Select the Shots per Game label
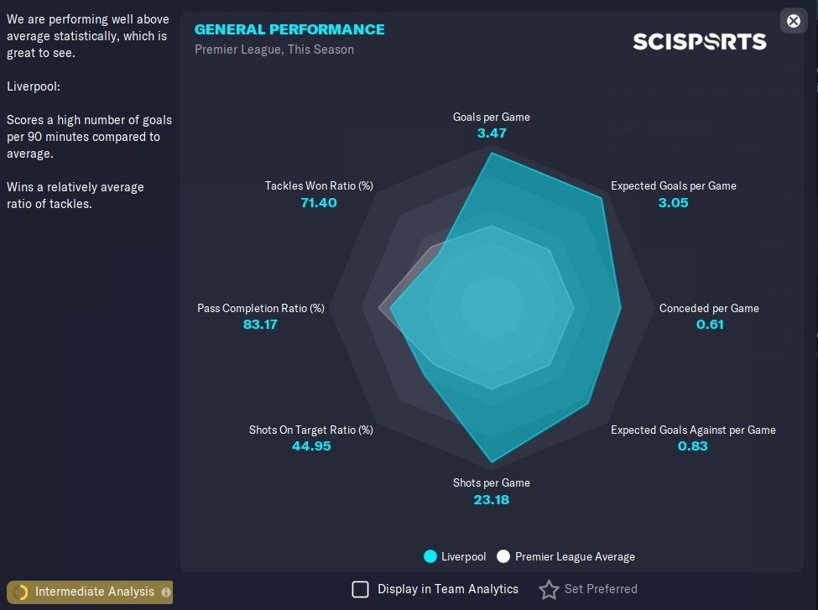Image resolution: width=818 pixels, height=610 pixels. coord(492,482)
